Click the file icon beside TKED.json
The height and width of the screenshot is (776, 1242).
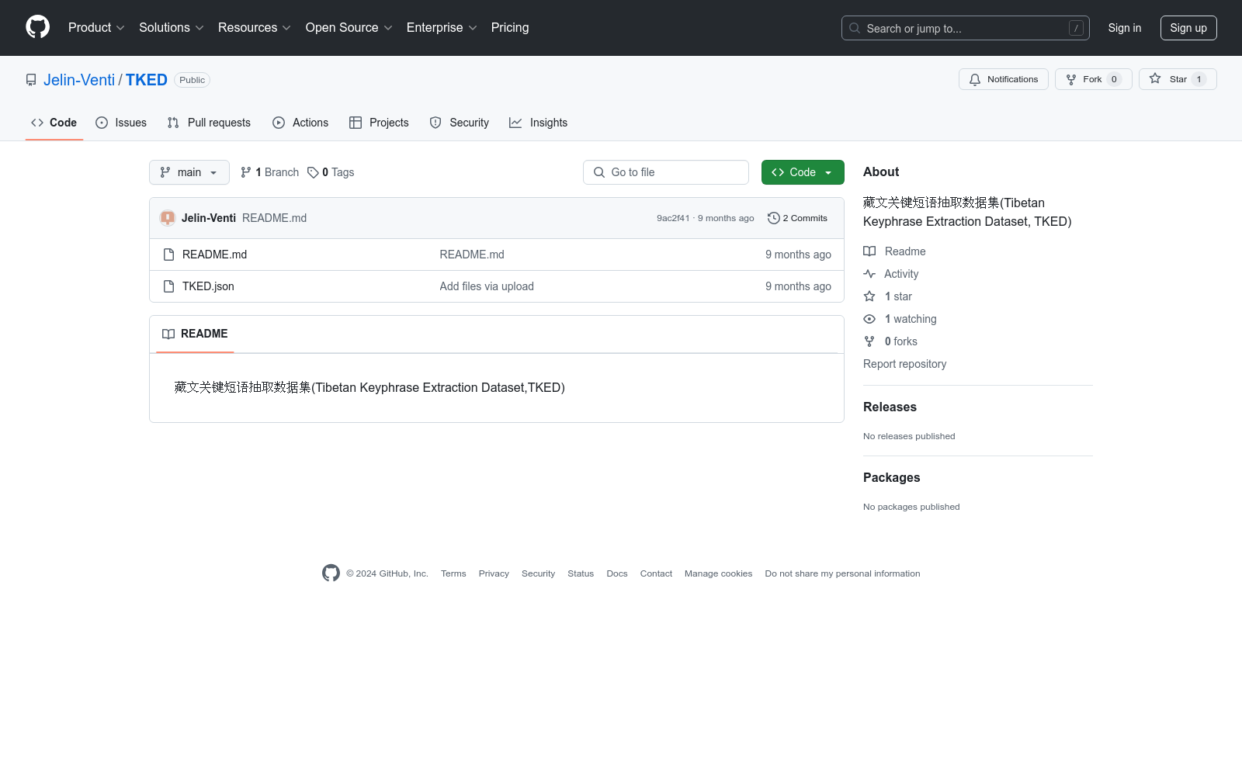(x=168, y=286)
